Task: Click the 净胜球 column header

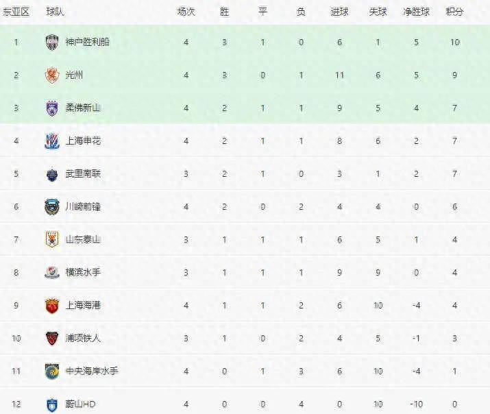Action: click(x=416, y=12)
